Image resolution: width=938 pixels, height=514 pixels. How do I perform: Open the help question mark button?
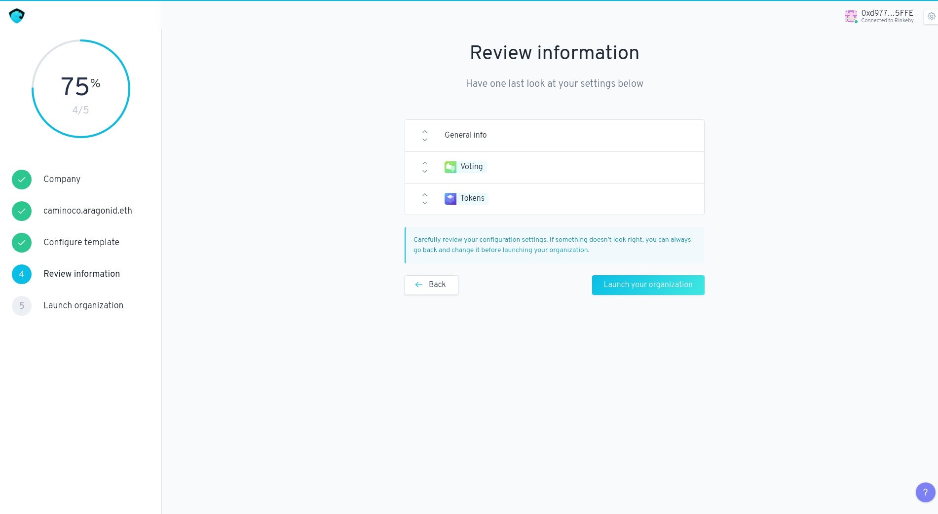tap(925, 492)
